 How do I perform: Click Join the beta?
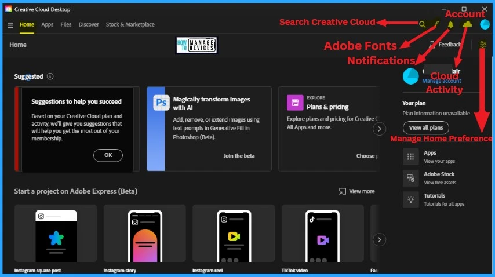(x=239, y=156)
